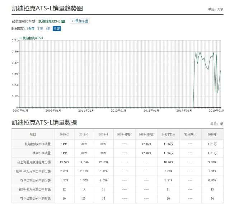Click the 2019-3 column header
This screenshot has height=206, width=230.
pyautogui.click(x=84, y=134)
